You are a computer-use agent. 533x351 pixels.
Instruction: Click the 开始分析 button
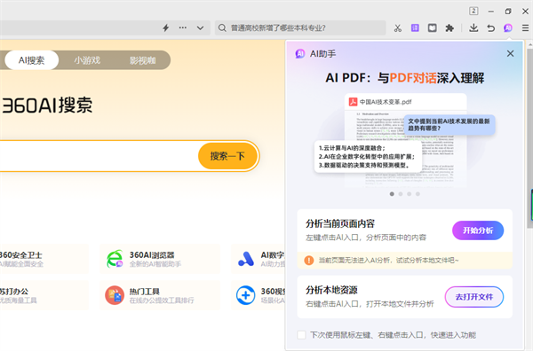point(478,230)
